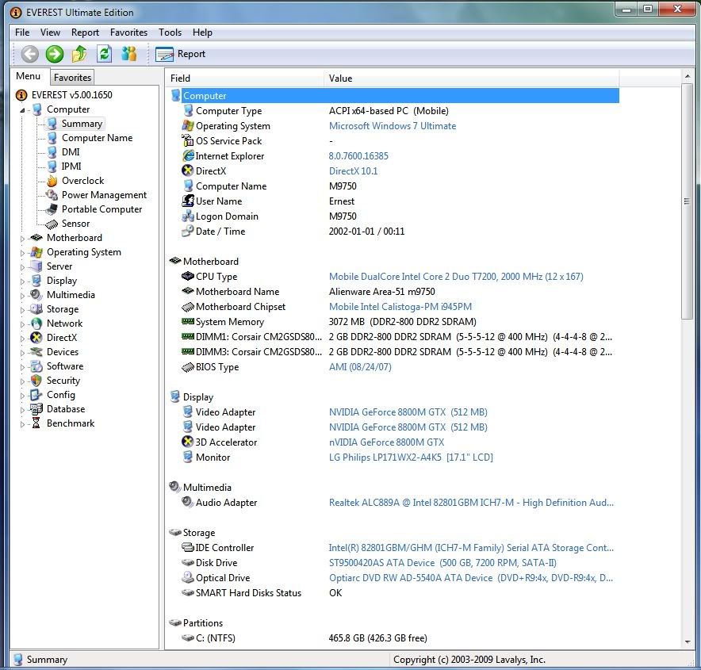701x670 pixels.
Task: Expand the Motherboard tree node
Action: click(x=22, y=239)
